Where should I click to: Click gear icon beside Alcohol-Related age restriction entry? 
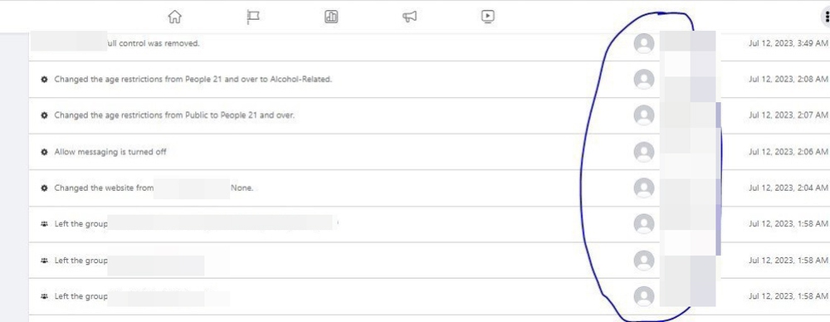(45, 80)
